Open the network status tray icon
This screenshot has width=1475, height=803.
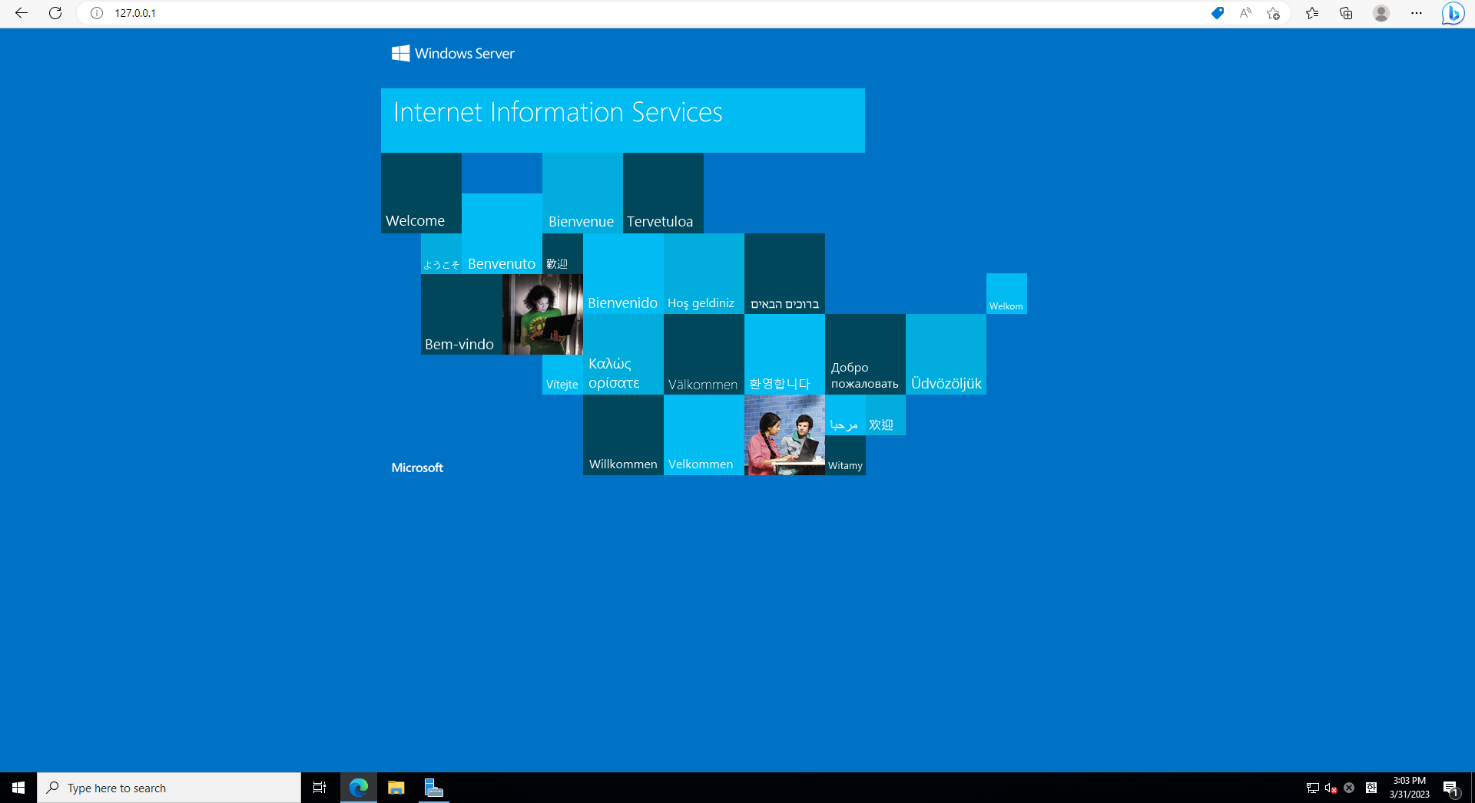(1312, 788)
